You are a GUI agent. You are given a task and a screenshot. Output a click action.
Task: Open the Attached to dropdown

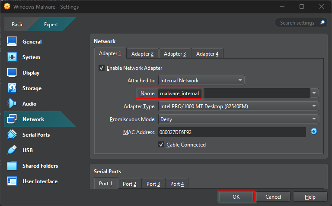201,81
